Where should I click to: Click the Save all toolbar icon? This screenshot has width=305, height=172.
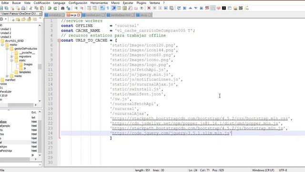point(7,8)
